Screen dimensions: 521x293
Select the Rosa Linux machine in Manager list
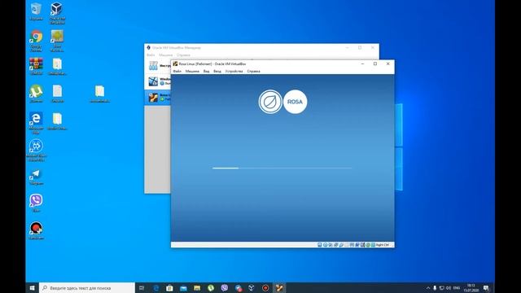[x=158, y=98]
